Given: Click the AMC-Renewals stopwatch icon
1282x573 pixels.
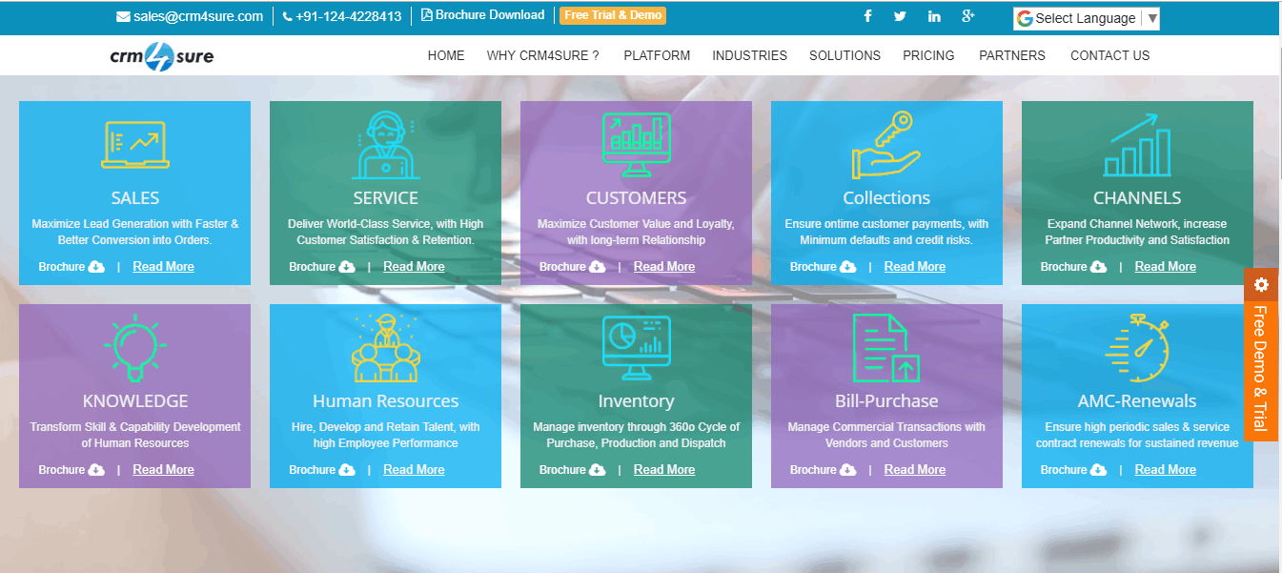Looking at the screenshot, I should pyautogui.click(x=1137, y=348).
